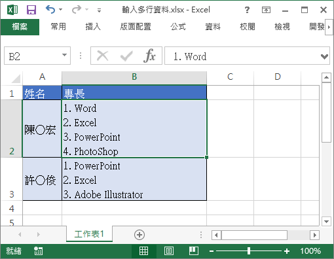
Task: Add a new sheet with plus icon
Action: click(x=139, y=235)
